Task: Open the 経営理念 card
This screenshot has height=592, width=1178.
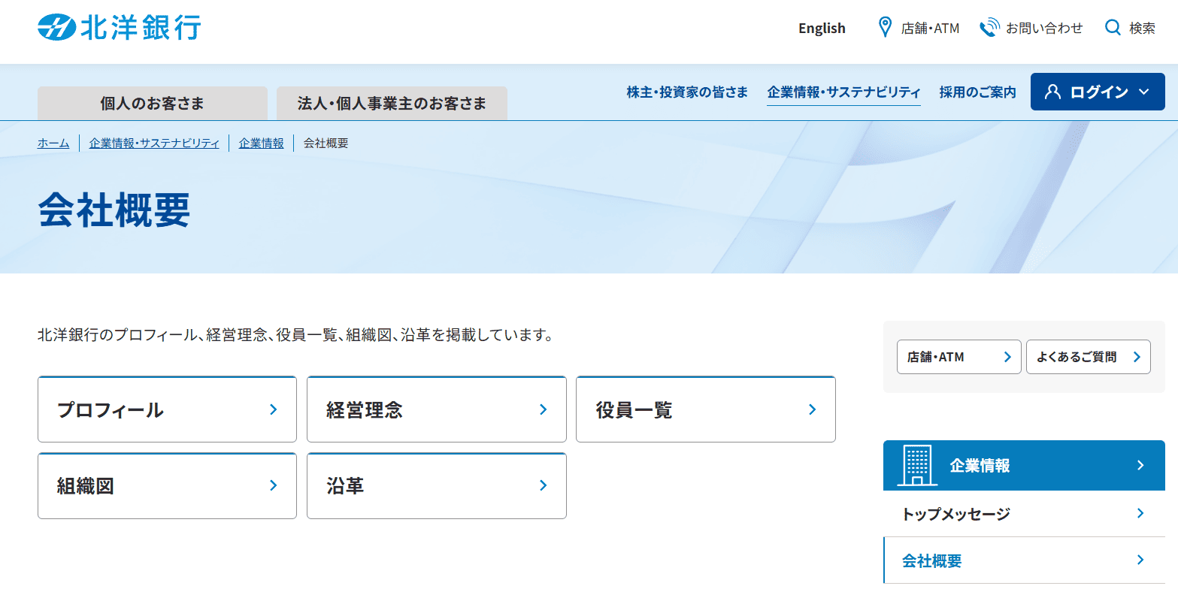Action: point(437,409)
